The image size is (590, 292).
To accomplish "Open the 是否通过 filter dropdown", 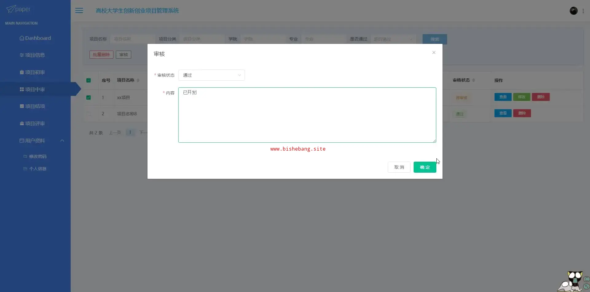I will 393,39.
